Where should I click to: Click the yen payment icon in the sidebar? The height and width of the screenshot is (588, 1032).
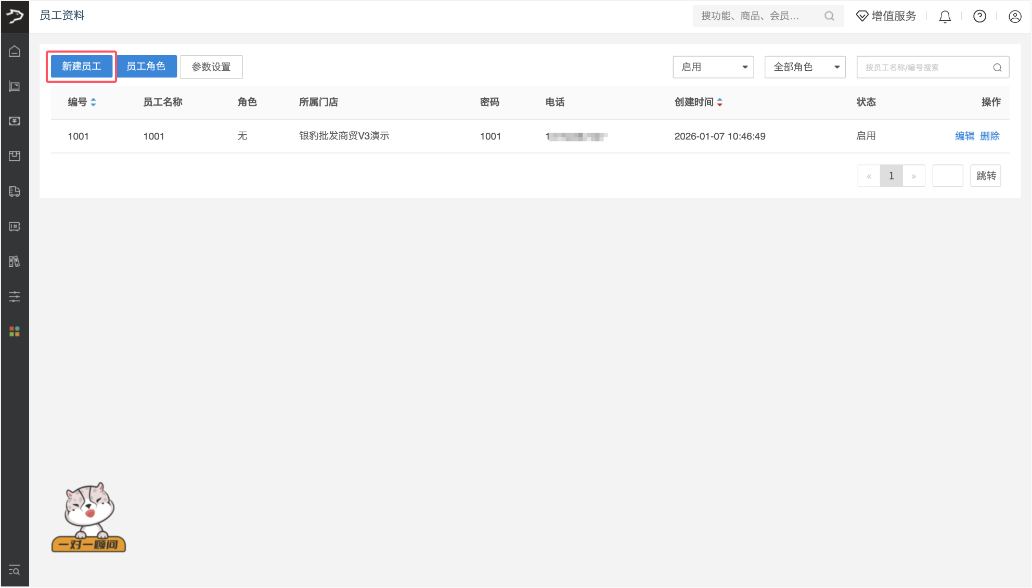(15, 121)
